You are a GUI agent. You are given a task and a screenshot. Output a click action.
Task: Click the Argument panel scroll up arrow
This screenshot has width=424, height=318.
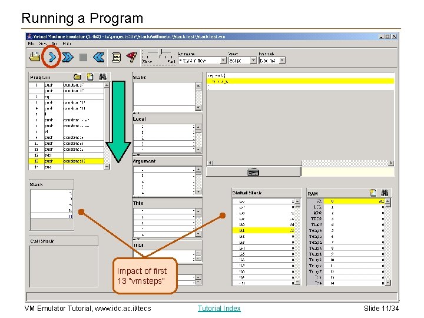198,169
